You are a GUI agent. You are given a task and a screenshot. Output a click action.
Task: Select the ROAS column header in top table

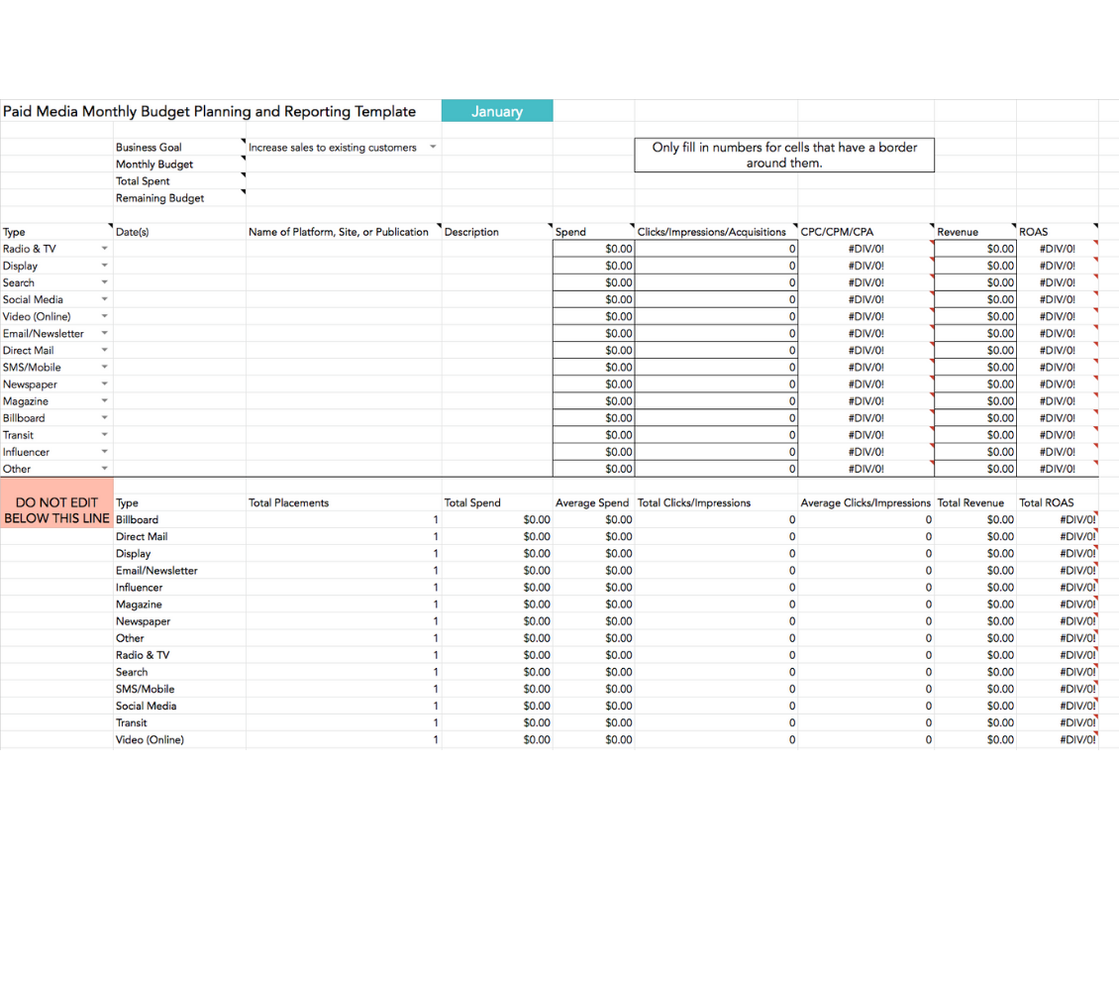pos(1056,232)
